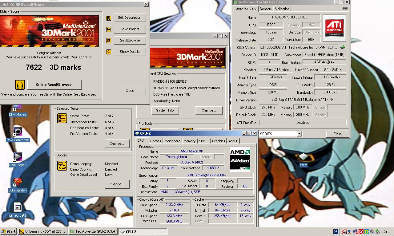Click the Core Speed 2133.2 MHz value

pyautogui.click(x=174, y=205)
